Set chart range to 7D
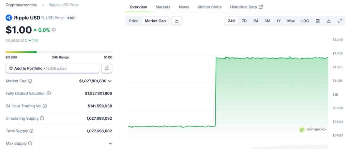 click(244, 21)
